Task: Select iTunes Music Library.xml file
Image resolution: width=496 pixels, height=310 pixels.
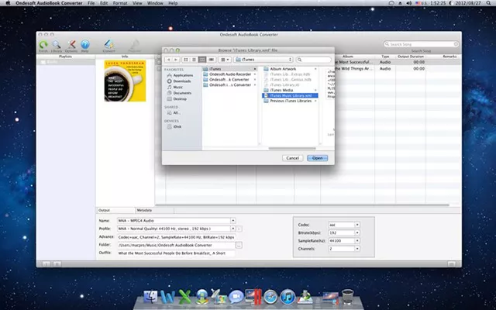Action: [x=290, y=95]
